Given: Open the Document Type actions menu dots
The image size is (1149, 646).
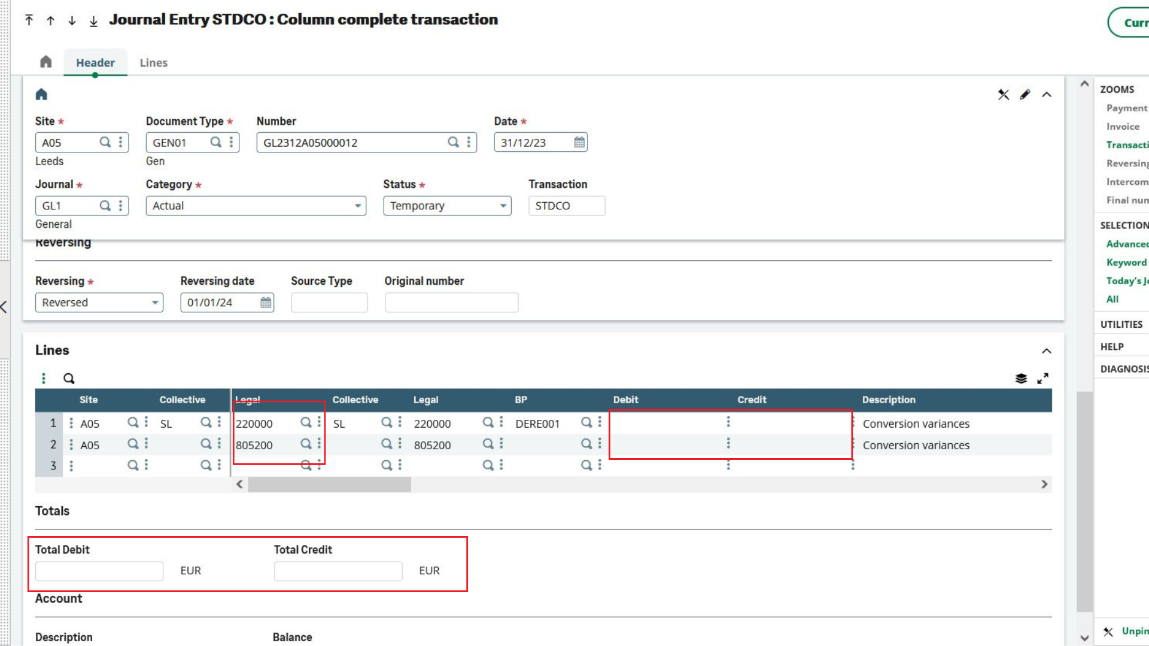Looking at the screenshot, I should coord(231,142).
